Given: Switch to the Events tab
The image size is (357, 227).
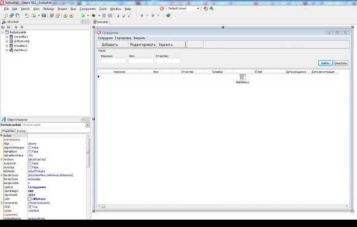Looking at the screenshot, I should (x=21, y=131).
